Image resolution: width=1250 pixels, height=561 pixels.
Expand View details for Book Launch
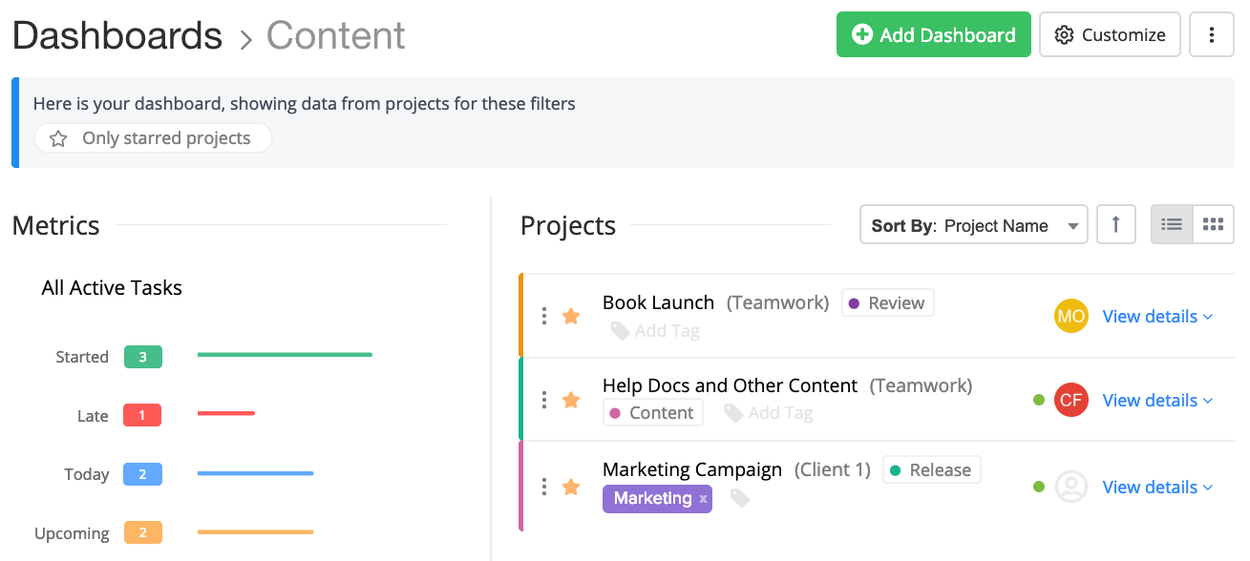[x=1157, y=316]
